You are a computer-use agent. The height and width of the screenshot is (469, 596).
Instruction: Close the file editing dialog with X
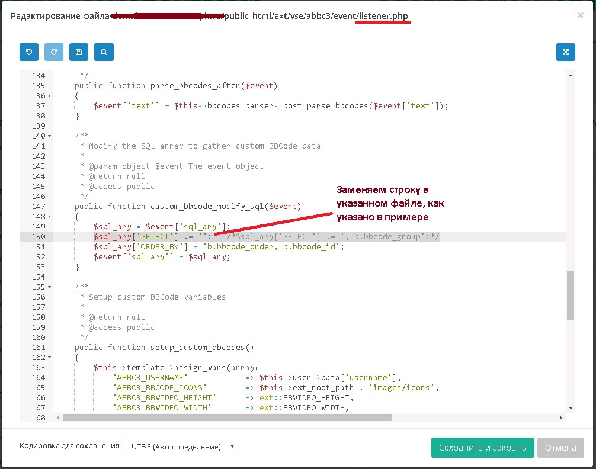(580, 15)
